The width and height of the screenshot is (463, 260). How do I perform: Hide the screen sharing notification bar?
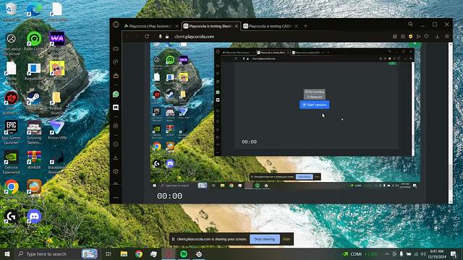pyautogui.click(x=286, y=239)
